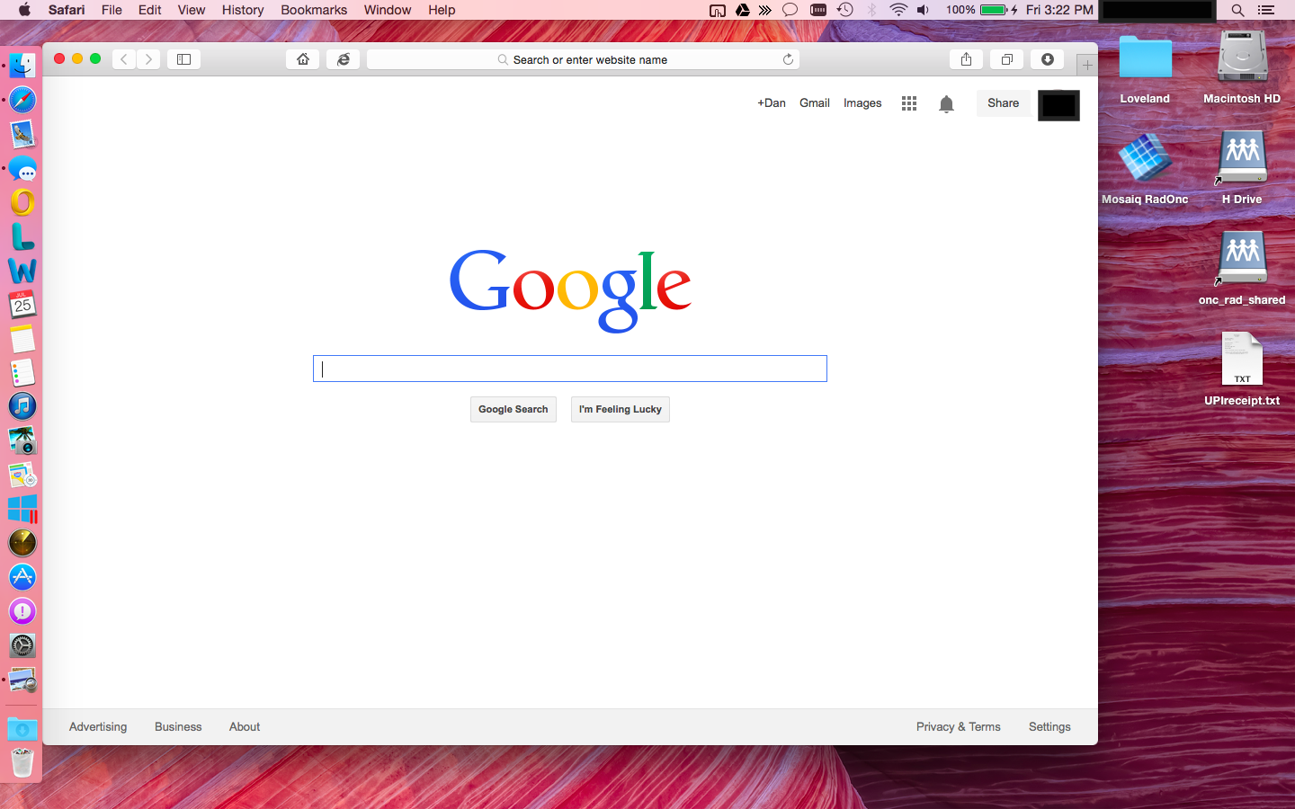The height and width of the screenshot is (809, 1295).
Task: Go back with Safari's back arrow
Action: pos(124,59)
